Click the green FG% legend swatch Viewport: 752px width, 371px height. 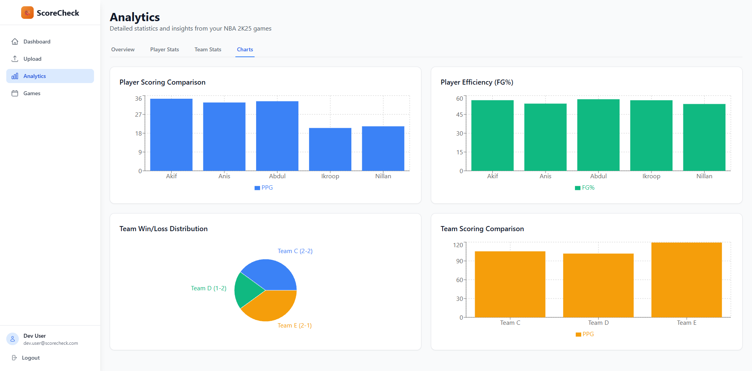pos(578,188)
